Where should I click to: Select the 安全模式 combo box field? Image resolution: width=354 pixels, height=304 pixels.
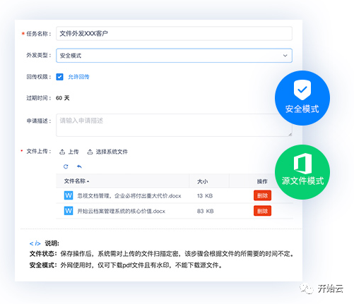pyautogui.click(x=174, y=56)
